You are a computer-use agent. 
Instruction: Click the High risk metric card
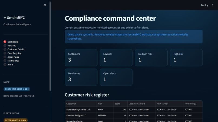point(186,58)
